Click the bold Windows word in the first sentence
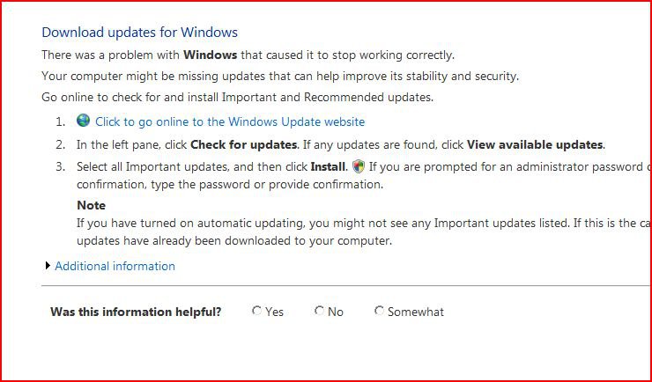Image resolution: width=652 pixels, height=382 pixels. coord(211,55)
